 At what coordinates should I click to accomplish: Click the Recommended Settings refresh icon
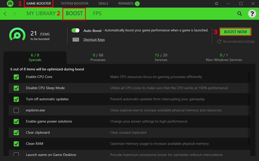click(x=219, y=41)
